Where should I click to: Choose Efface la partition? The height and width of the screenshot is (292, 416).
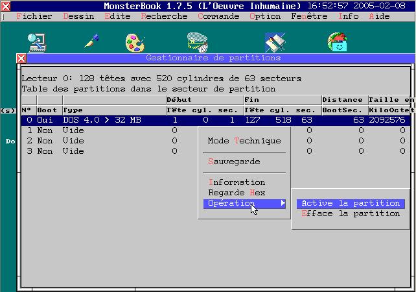(350, 213)
